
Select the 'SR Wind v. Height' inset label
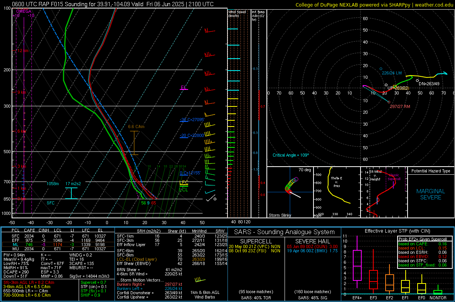[x=375, y=175]
